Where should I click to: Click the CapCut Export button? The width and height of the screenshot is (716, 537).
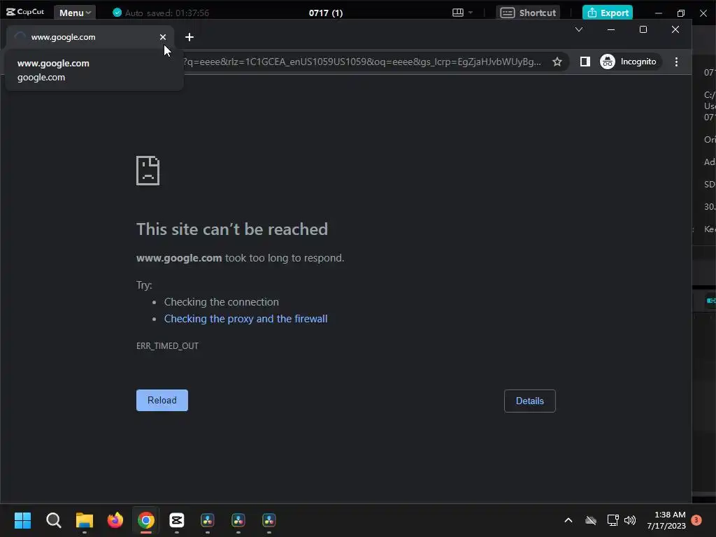point(608,13)
